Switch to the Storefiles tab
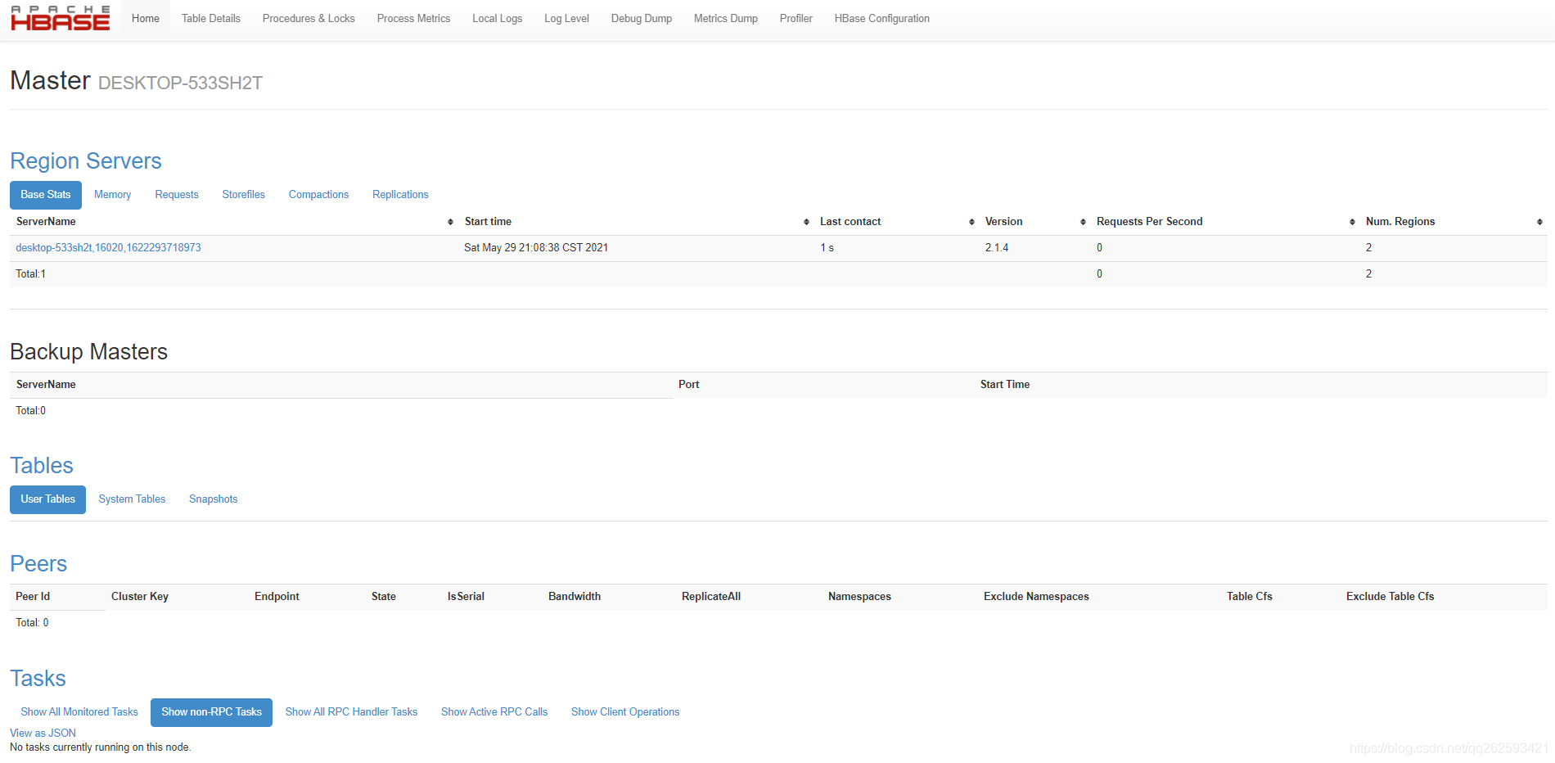 point(244,195)
